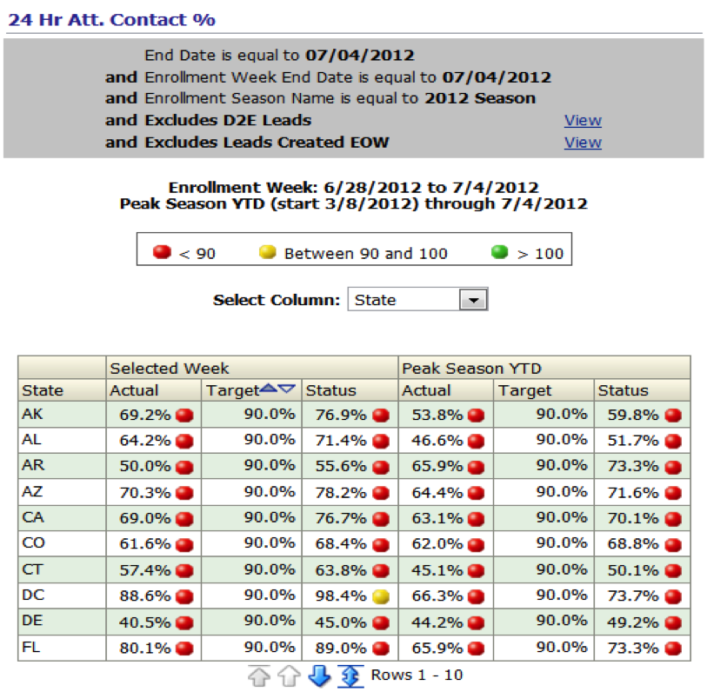Click the red legend ball for < 90
The width and height of the screenshot is (707, 692).
(x=161, y=253)
